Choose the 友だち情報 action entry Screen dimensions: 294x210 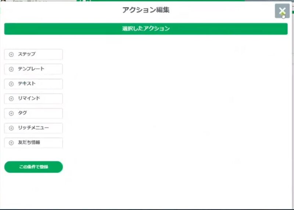point(33,143)
